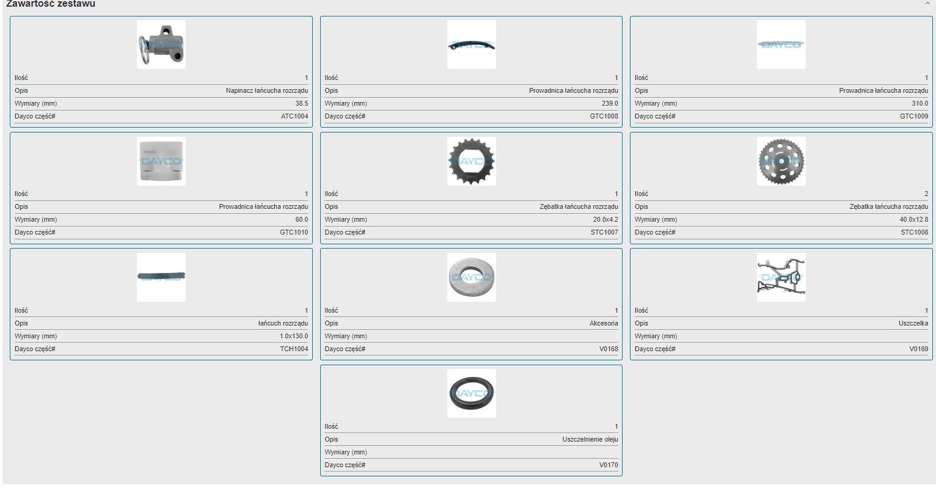Open the V0169 gasket image
The width and height of the screenshot is (936, 488).
tap(781, 277)
